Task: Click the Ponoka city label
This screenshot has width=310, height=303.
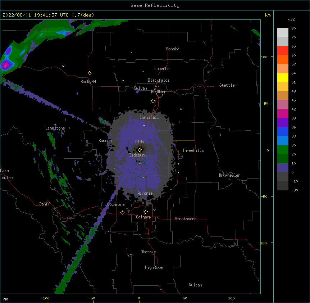Action: (173, 49)
